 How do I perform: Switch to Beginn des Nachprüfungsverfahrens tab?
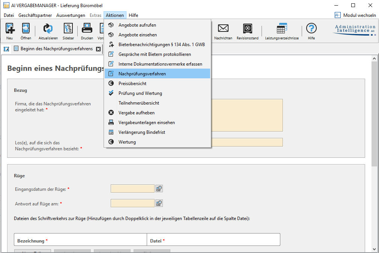point(57,49)
